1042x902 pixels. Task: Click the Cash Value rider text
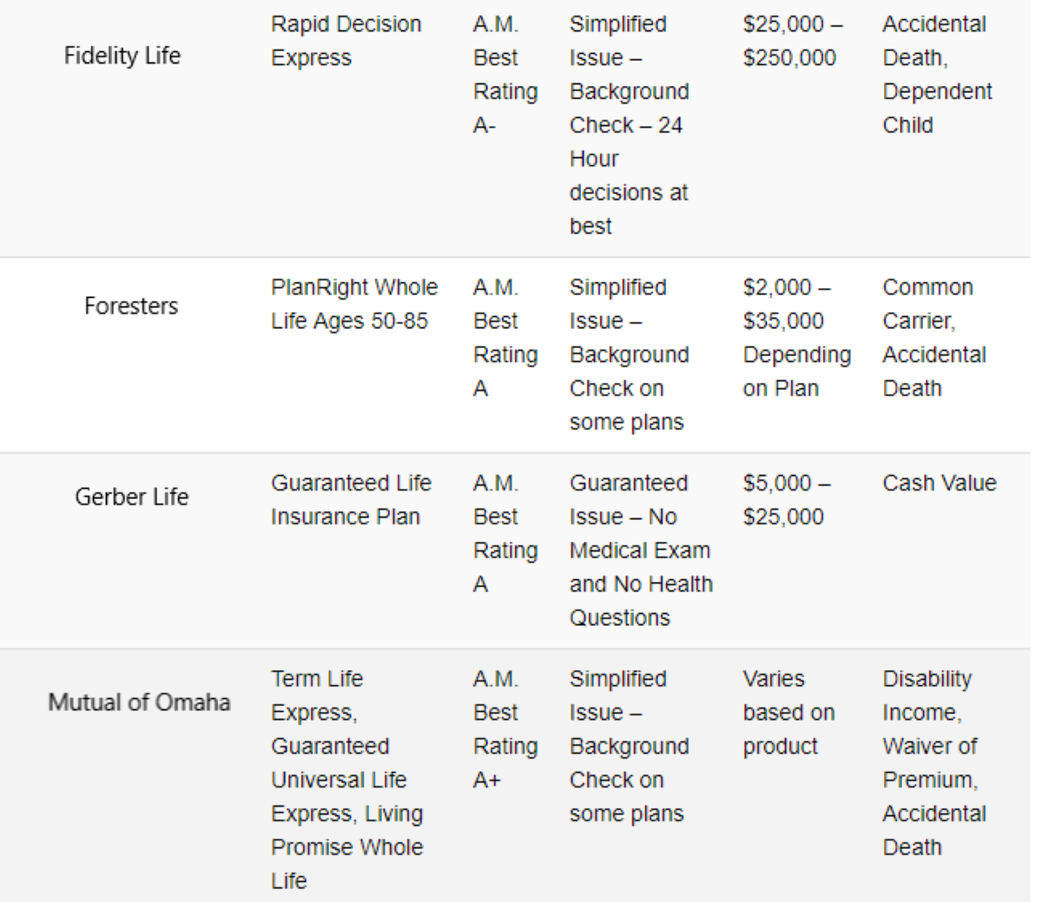(940, 483)
